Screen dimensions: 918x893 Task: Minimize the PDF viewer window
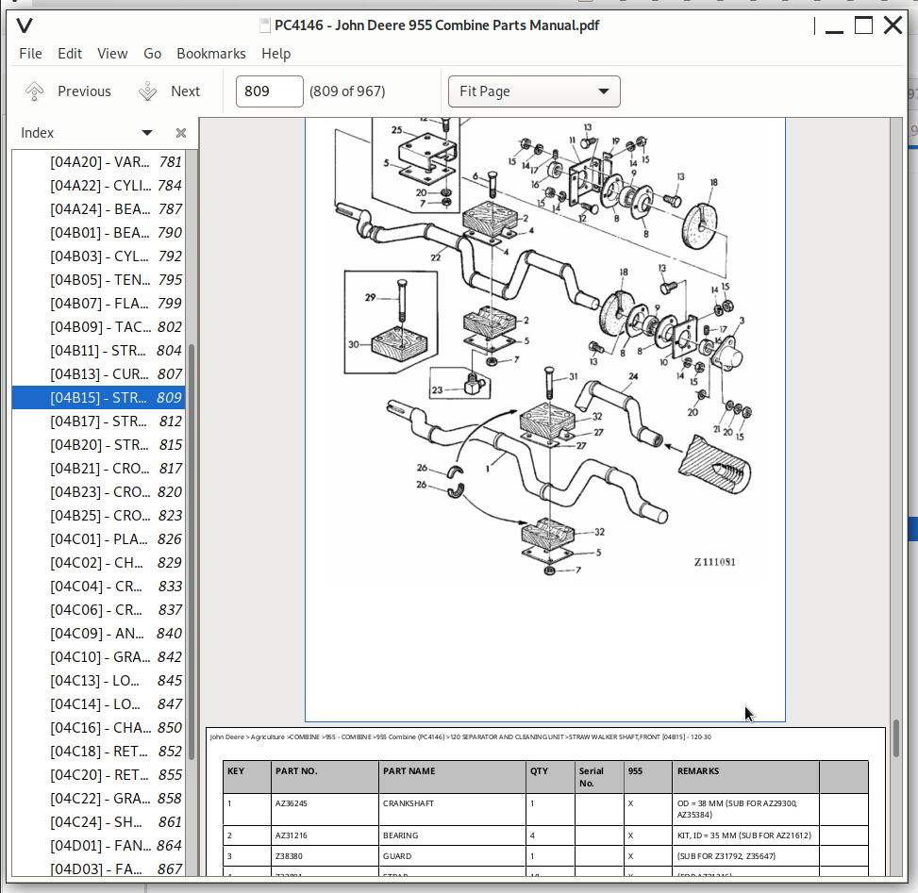pos(833,25)
